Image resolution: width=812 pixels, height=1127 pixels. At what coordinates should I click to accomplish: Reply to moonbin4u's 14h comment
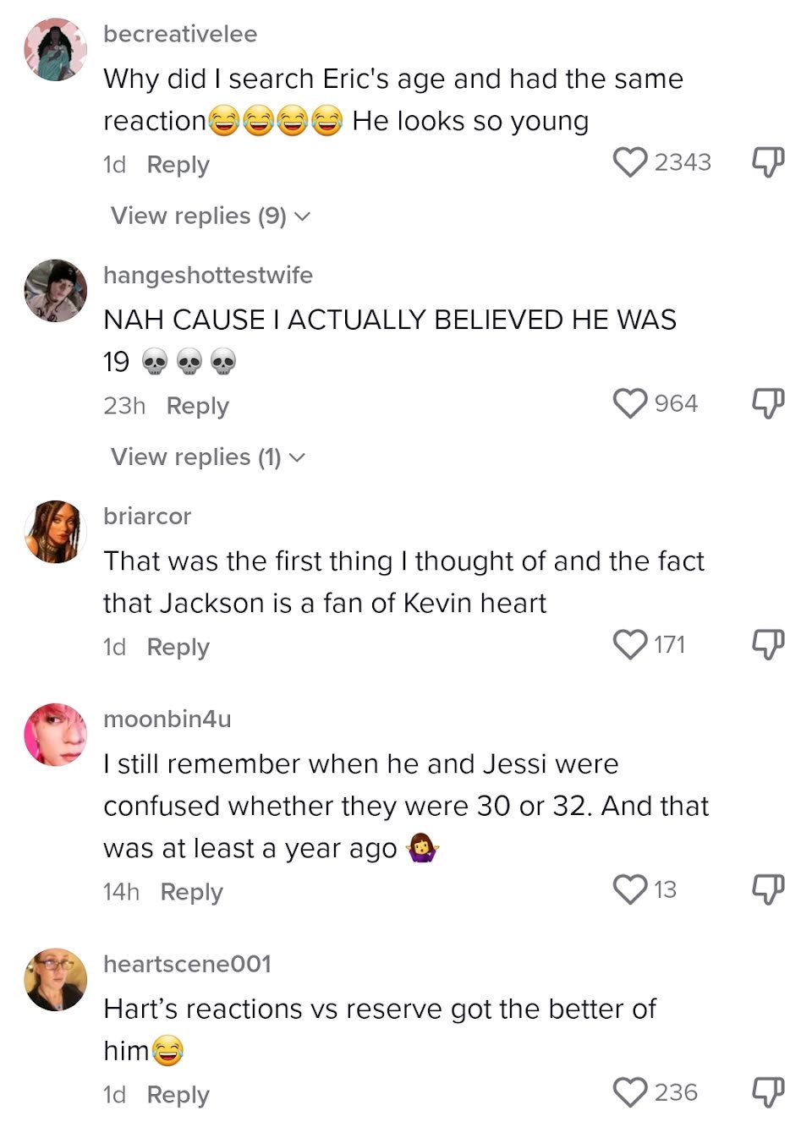coord(191,892)
